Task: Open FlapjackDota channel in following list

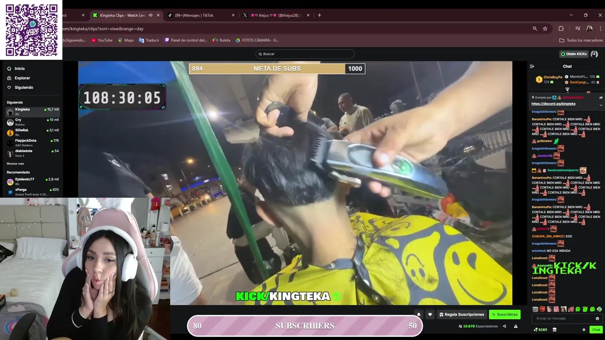Action: (33, 143)
